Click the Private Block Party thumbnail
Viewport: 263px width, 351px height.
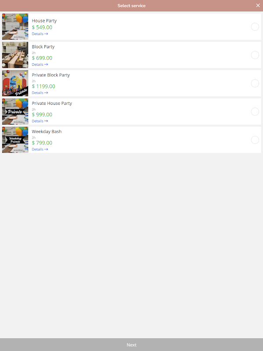pyautogui.click(x=15, y=83)
